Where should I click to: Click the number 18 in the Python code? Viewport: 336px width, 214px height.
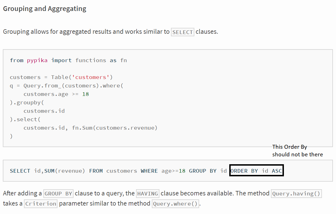(x=86, y=94)
